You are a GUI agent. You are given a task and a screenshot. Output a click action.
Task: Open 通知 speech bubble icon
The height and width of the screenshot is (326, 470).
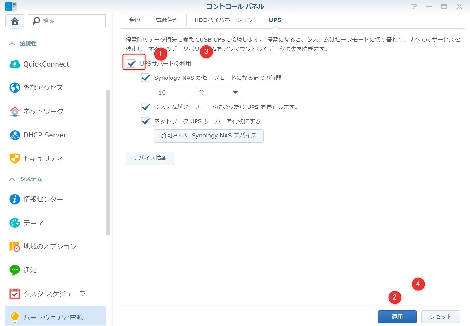(15, 270)
